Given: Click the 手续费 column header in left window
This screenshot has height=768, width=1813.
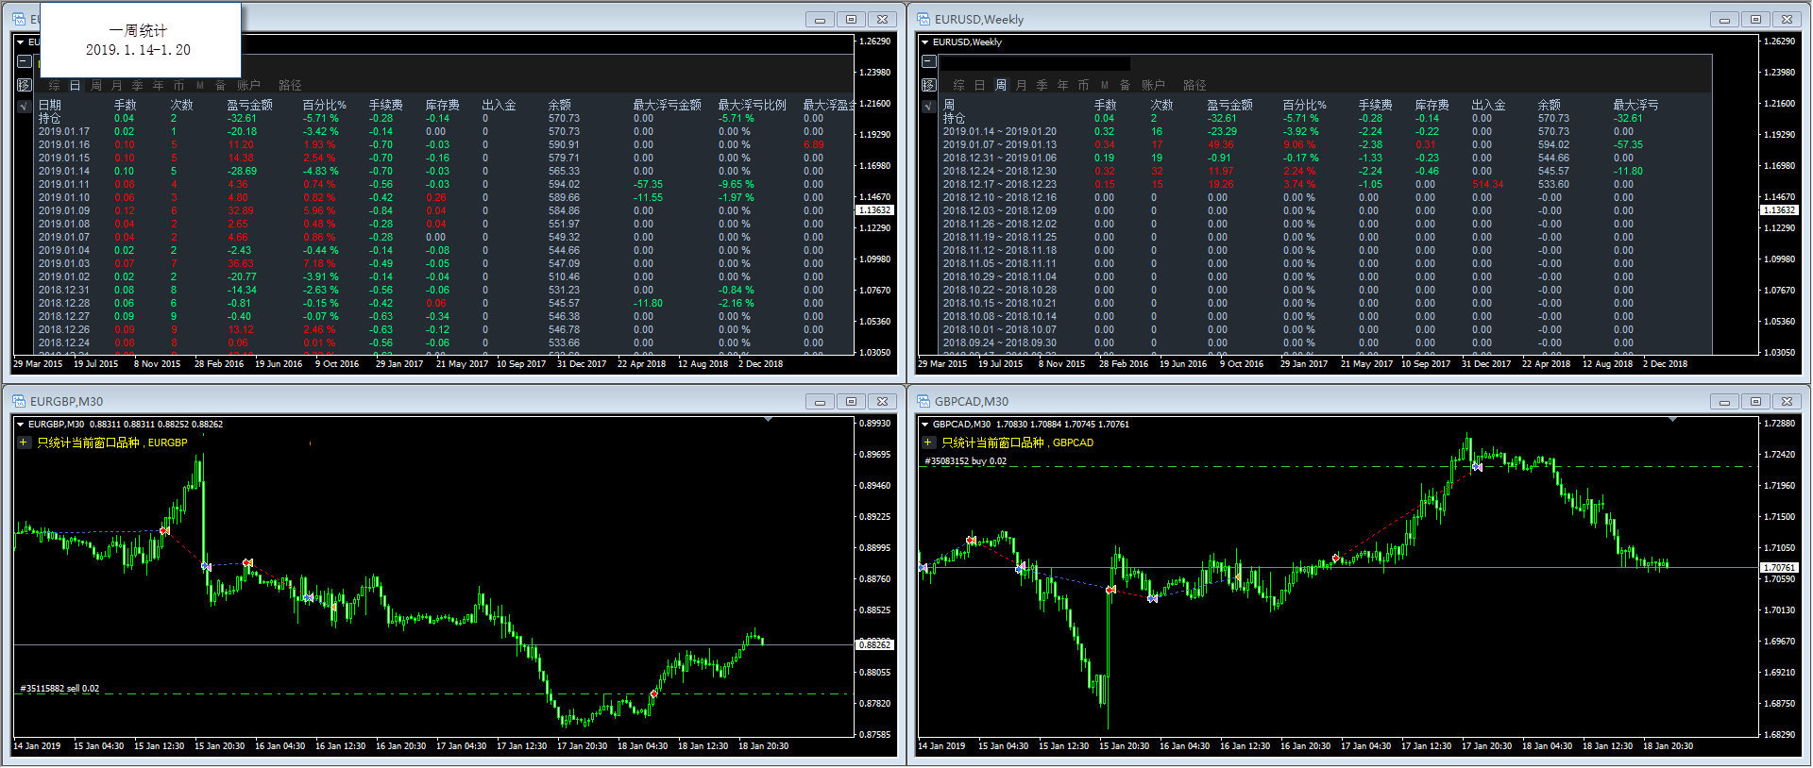Looking at the screenshot, I should [386, 105].
